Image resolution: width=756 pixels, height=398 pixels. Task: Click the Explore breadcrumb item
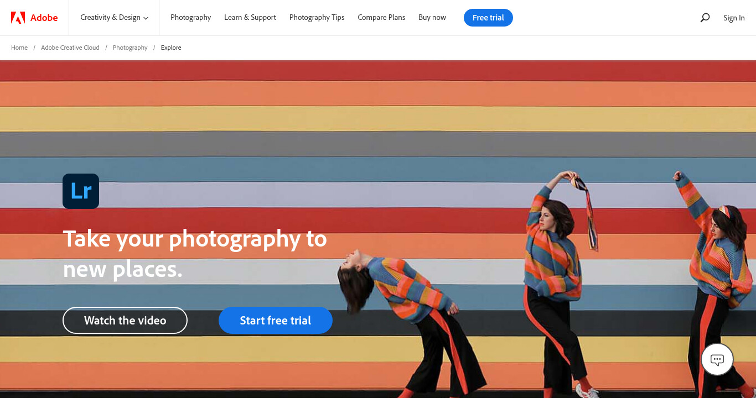pyautogui.click(x=171, y=48)
